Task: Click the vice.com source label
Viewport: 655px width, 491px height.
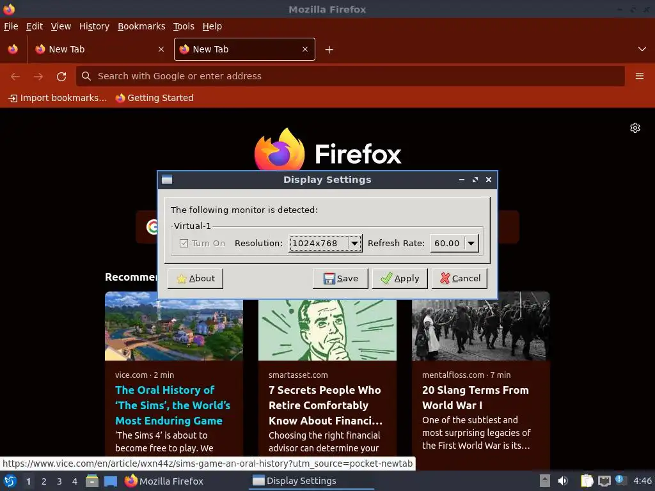Action: click(x=131, y=375)
